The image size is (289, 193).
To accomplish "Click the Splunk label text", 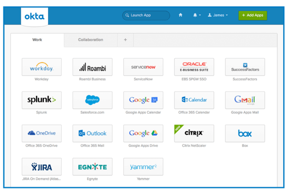I will click(41, 112).
